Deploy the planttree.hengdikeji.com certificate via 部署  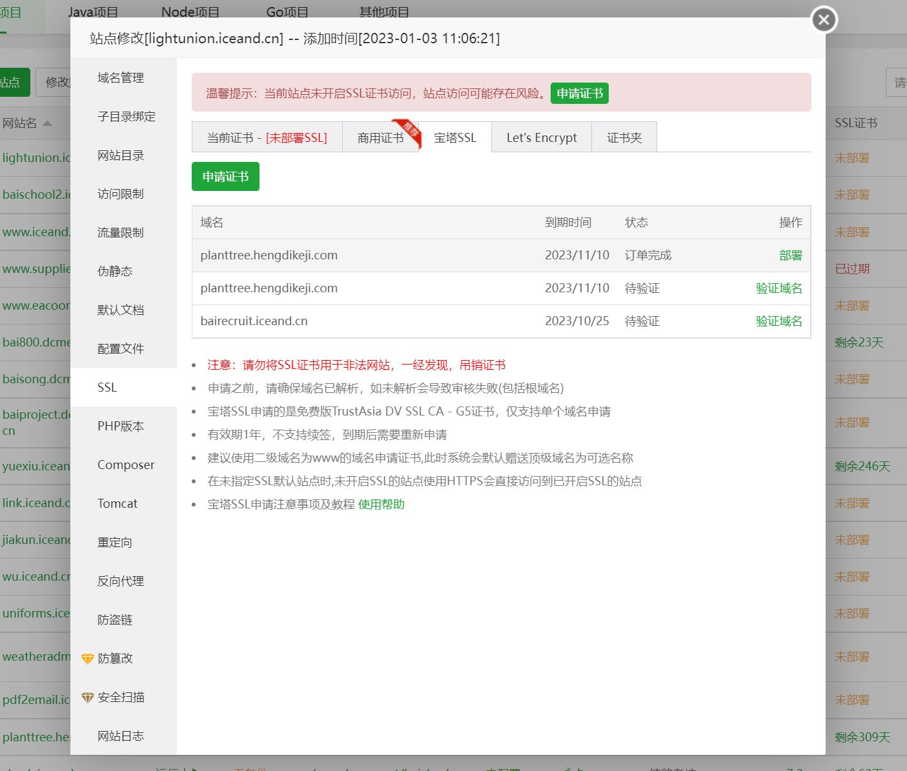[790, 255]
